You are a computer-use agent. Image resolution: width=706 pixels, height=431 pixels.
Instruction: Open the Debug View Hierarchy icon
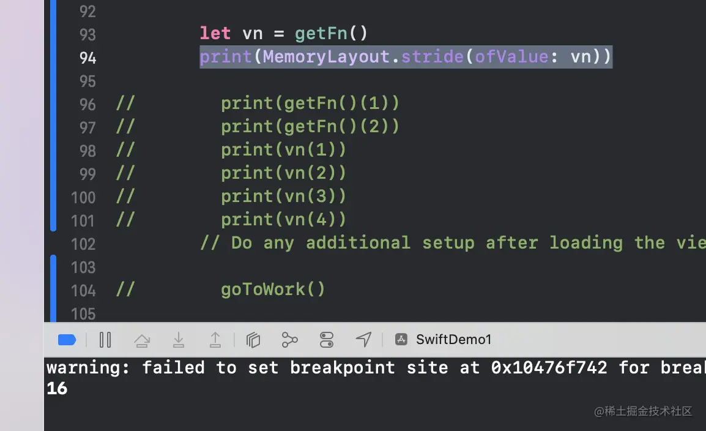coord(253,340)
